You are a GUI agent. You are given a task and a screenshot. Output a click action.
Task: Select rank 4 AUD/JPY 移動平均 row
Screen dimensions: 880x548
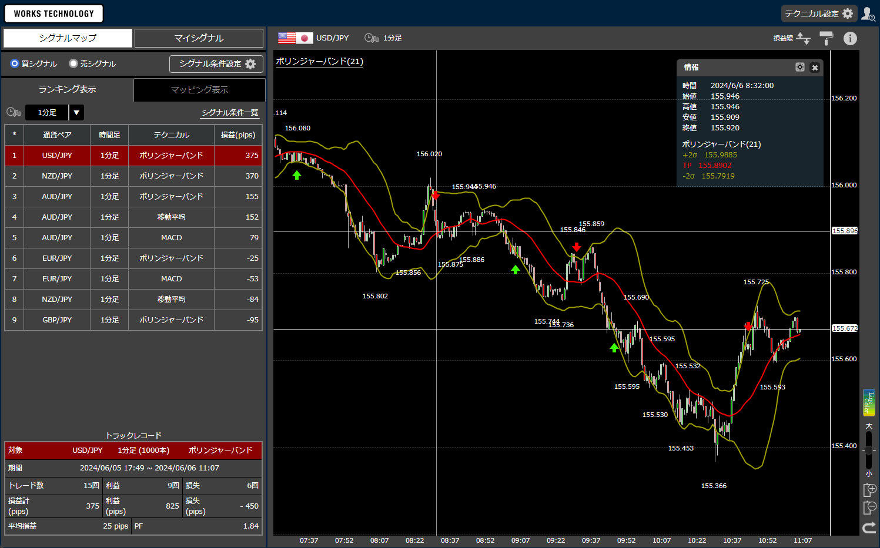(x=133, y=217)
